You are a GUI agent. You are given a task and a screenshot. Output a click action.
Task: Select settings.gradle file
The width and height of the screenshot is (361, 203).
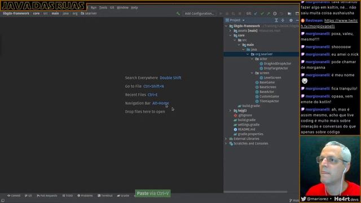[246, 125]
